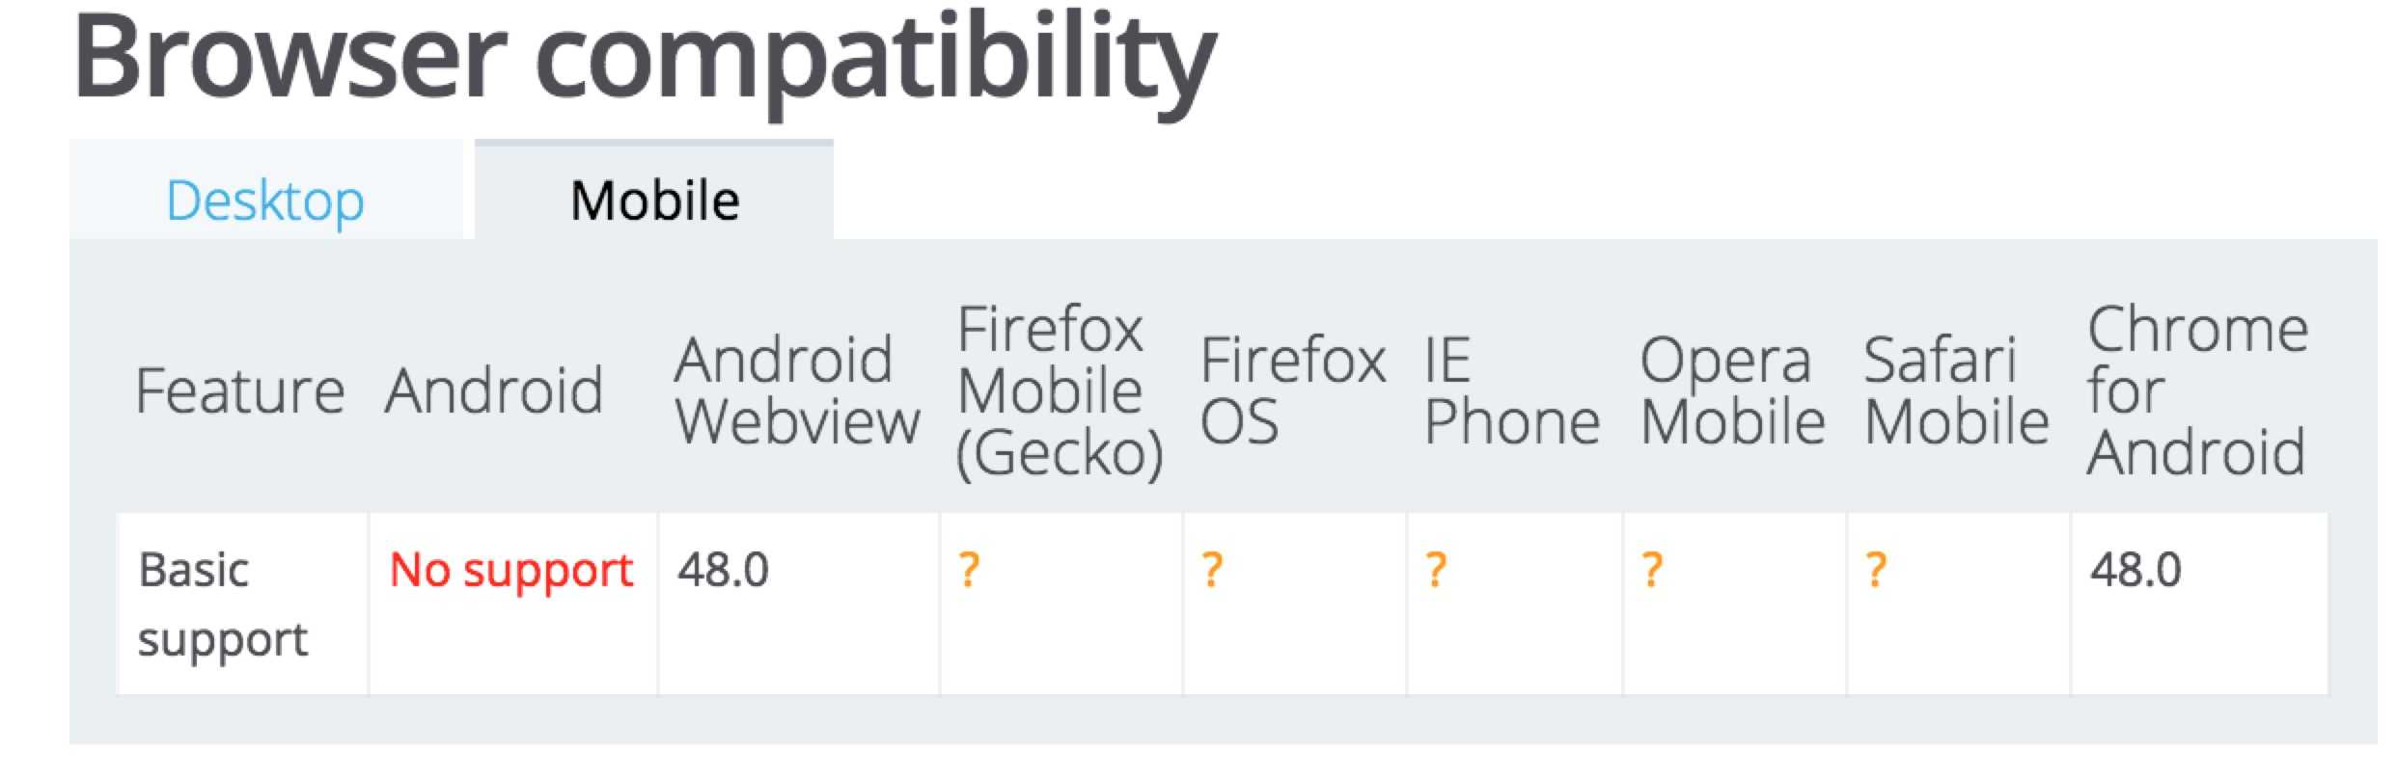Click the Basic support row label
2397x779 pixels.
tap(223, 604)
